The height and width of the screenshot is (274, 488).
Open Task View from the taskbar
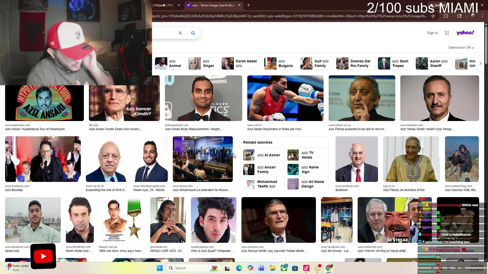click(227, 268)
